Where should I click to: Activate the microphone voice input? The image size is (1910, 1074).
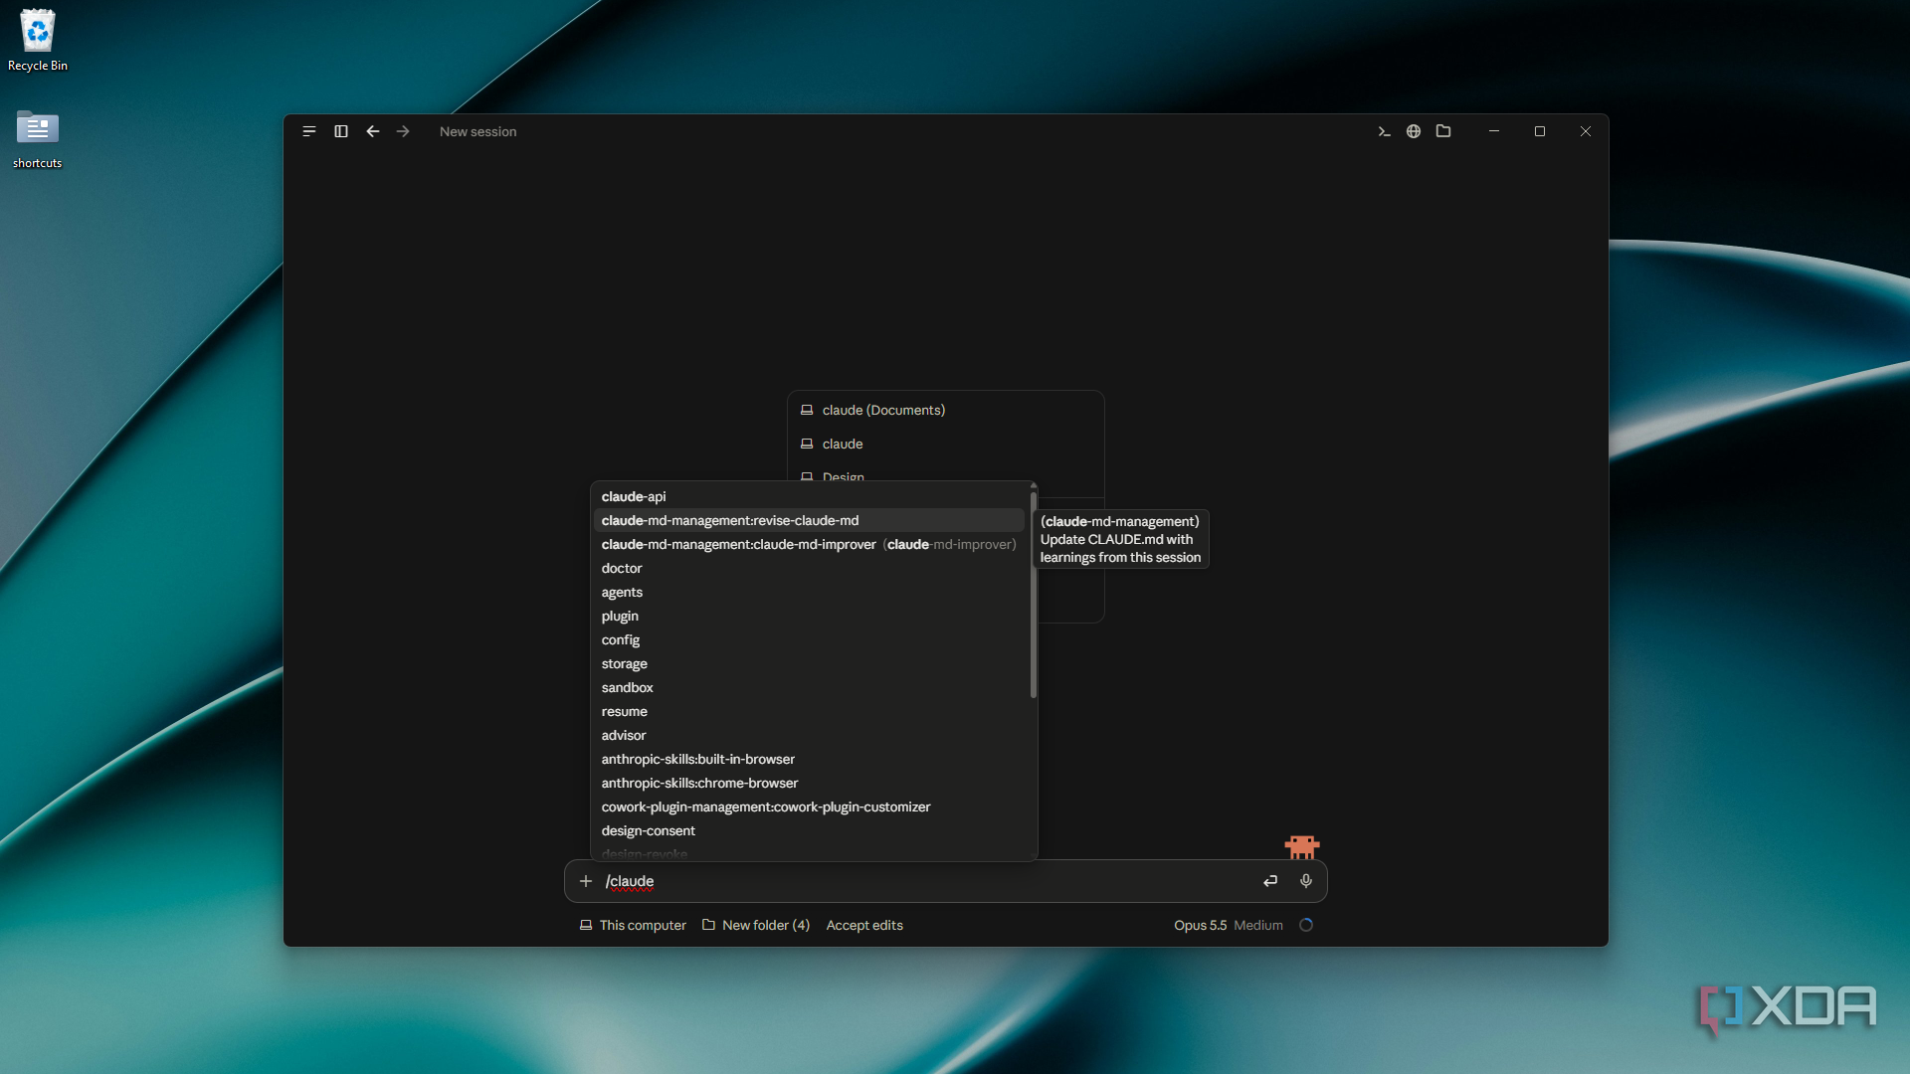(x=1306, y=881)
